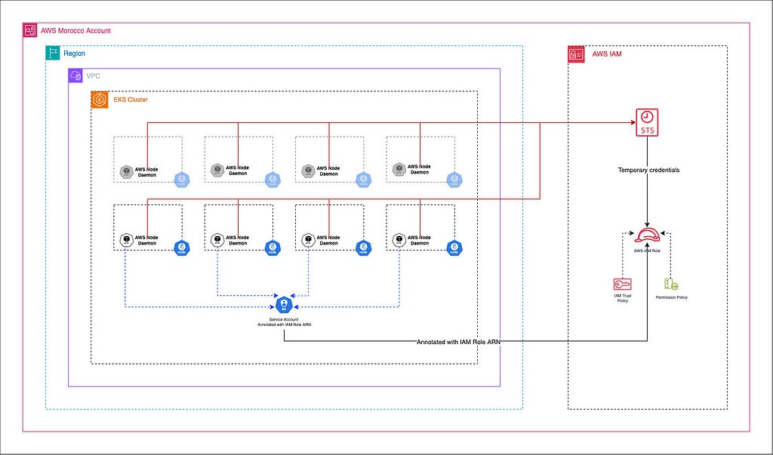Select the "Service Account" caption under the icon
The width and height of the screenshot is (773, 455).
point(284,319)
